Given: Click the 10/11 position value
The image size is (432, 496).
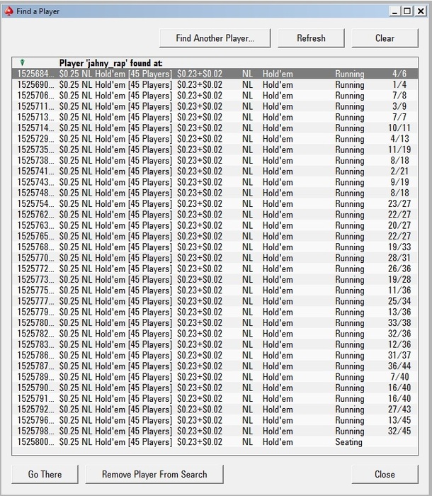Looking at the screenshot, I should click(399, 128).
